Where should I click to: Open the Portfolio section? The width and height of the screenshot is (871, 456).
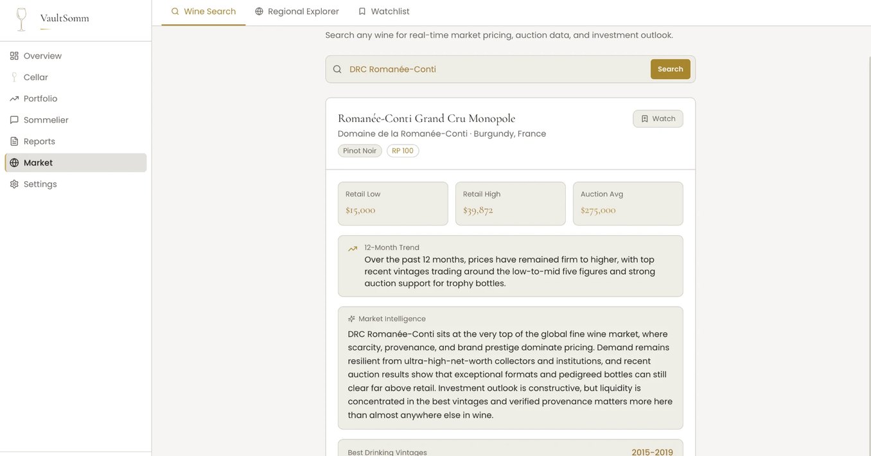tap(76, 98)
